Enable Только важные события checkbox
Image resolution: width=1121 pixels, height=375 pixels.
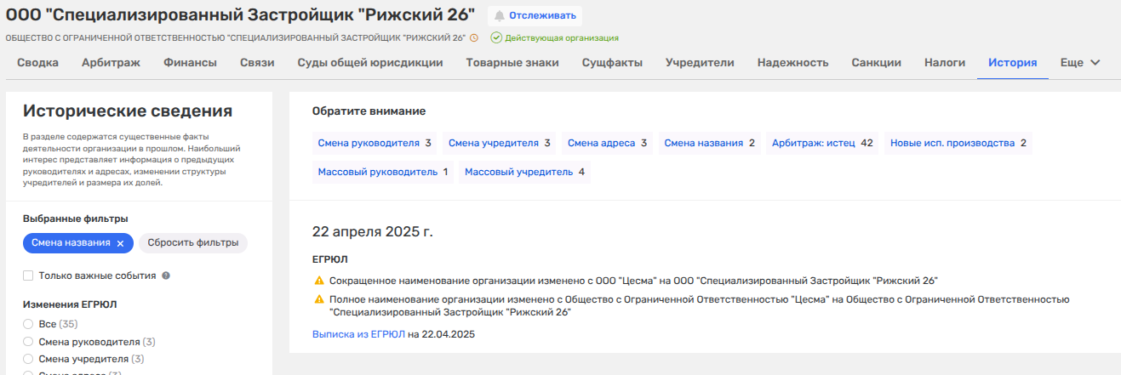pyautogui.click(x=28, y=276)
